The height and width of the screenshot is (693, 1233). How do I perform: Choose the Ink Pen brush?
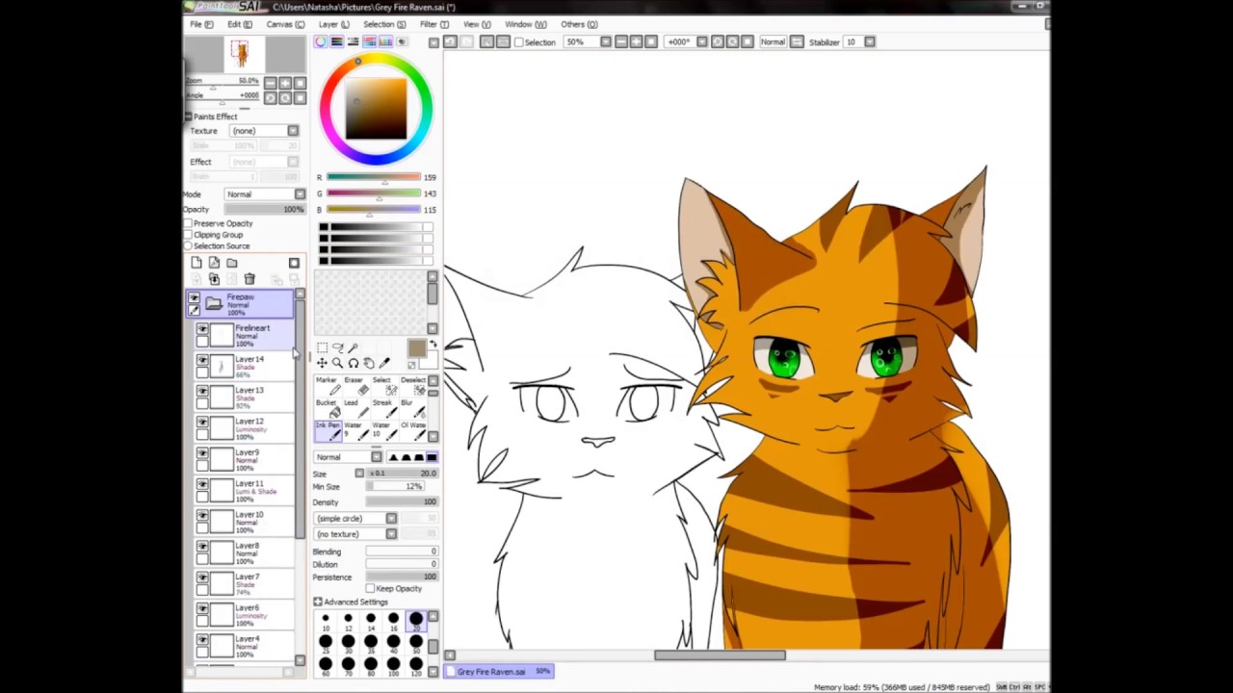pyautogui.click(x=328, y=430)
